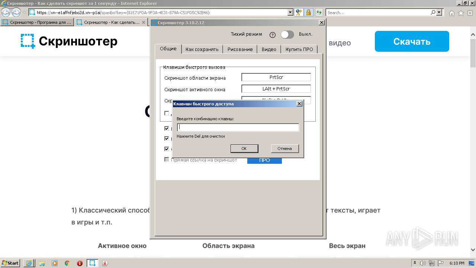Click the LAlt + PrtScr hotkey field
This screenshot has width=476, height=268.
click(x=276, y=89)
